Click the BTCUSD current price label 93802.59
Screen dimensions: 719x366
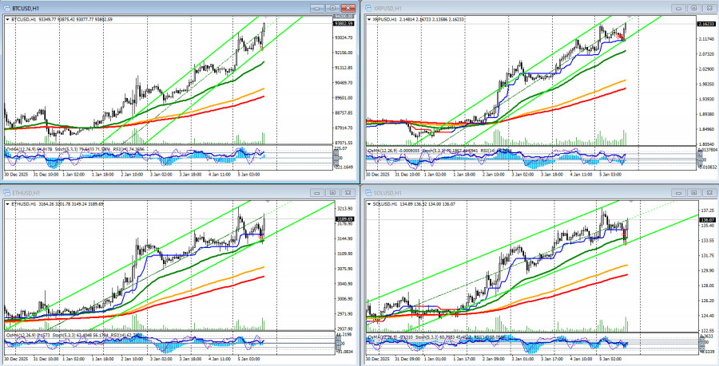pyautogui.click(x=344, y=23)
